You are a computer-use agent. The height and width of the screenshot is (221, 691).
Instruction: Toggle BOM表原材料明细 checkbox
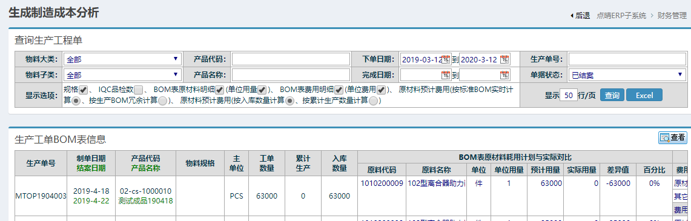220,90
